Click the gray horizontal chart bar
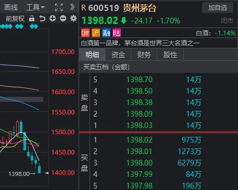This screenshot has height=190, width=238. tap(21, 99)
